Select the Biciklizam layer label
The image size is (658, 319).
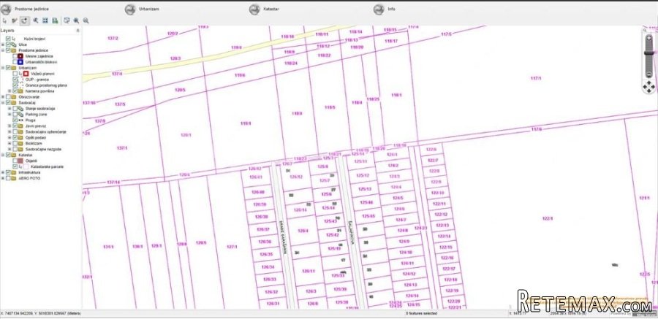pyautogui.click(x=34, y=143)
